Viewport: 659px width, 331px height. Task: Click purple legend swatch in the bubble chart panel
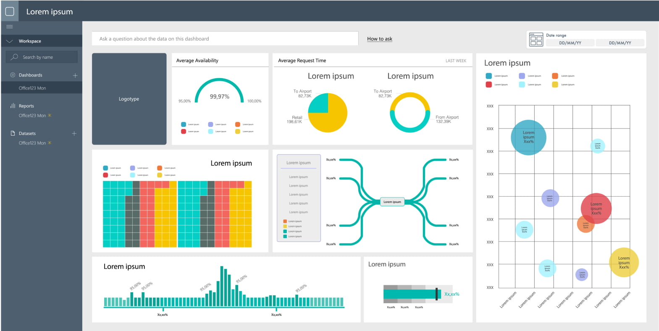tap(522, 76)
